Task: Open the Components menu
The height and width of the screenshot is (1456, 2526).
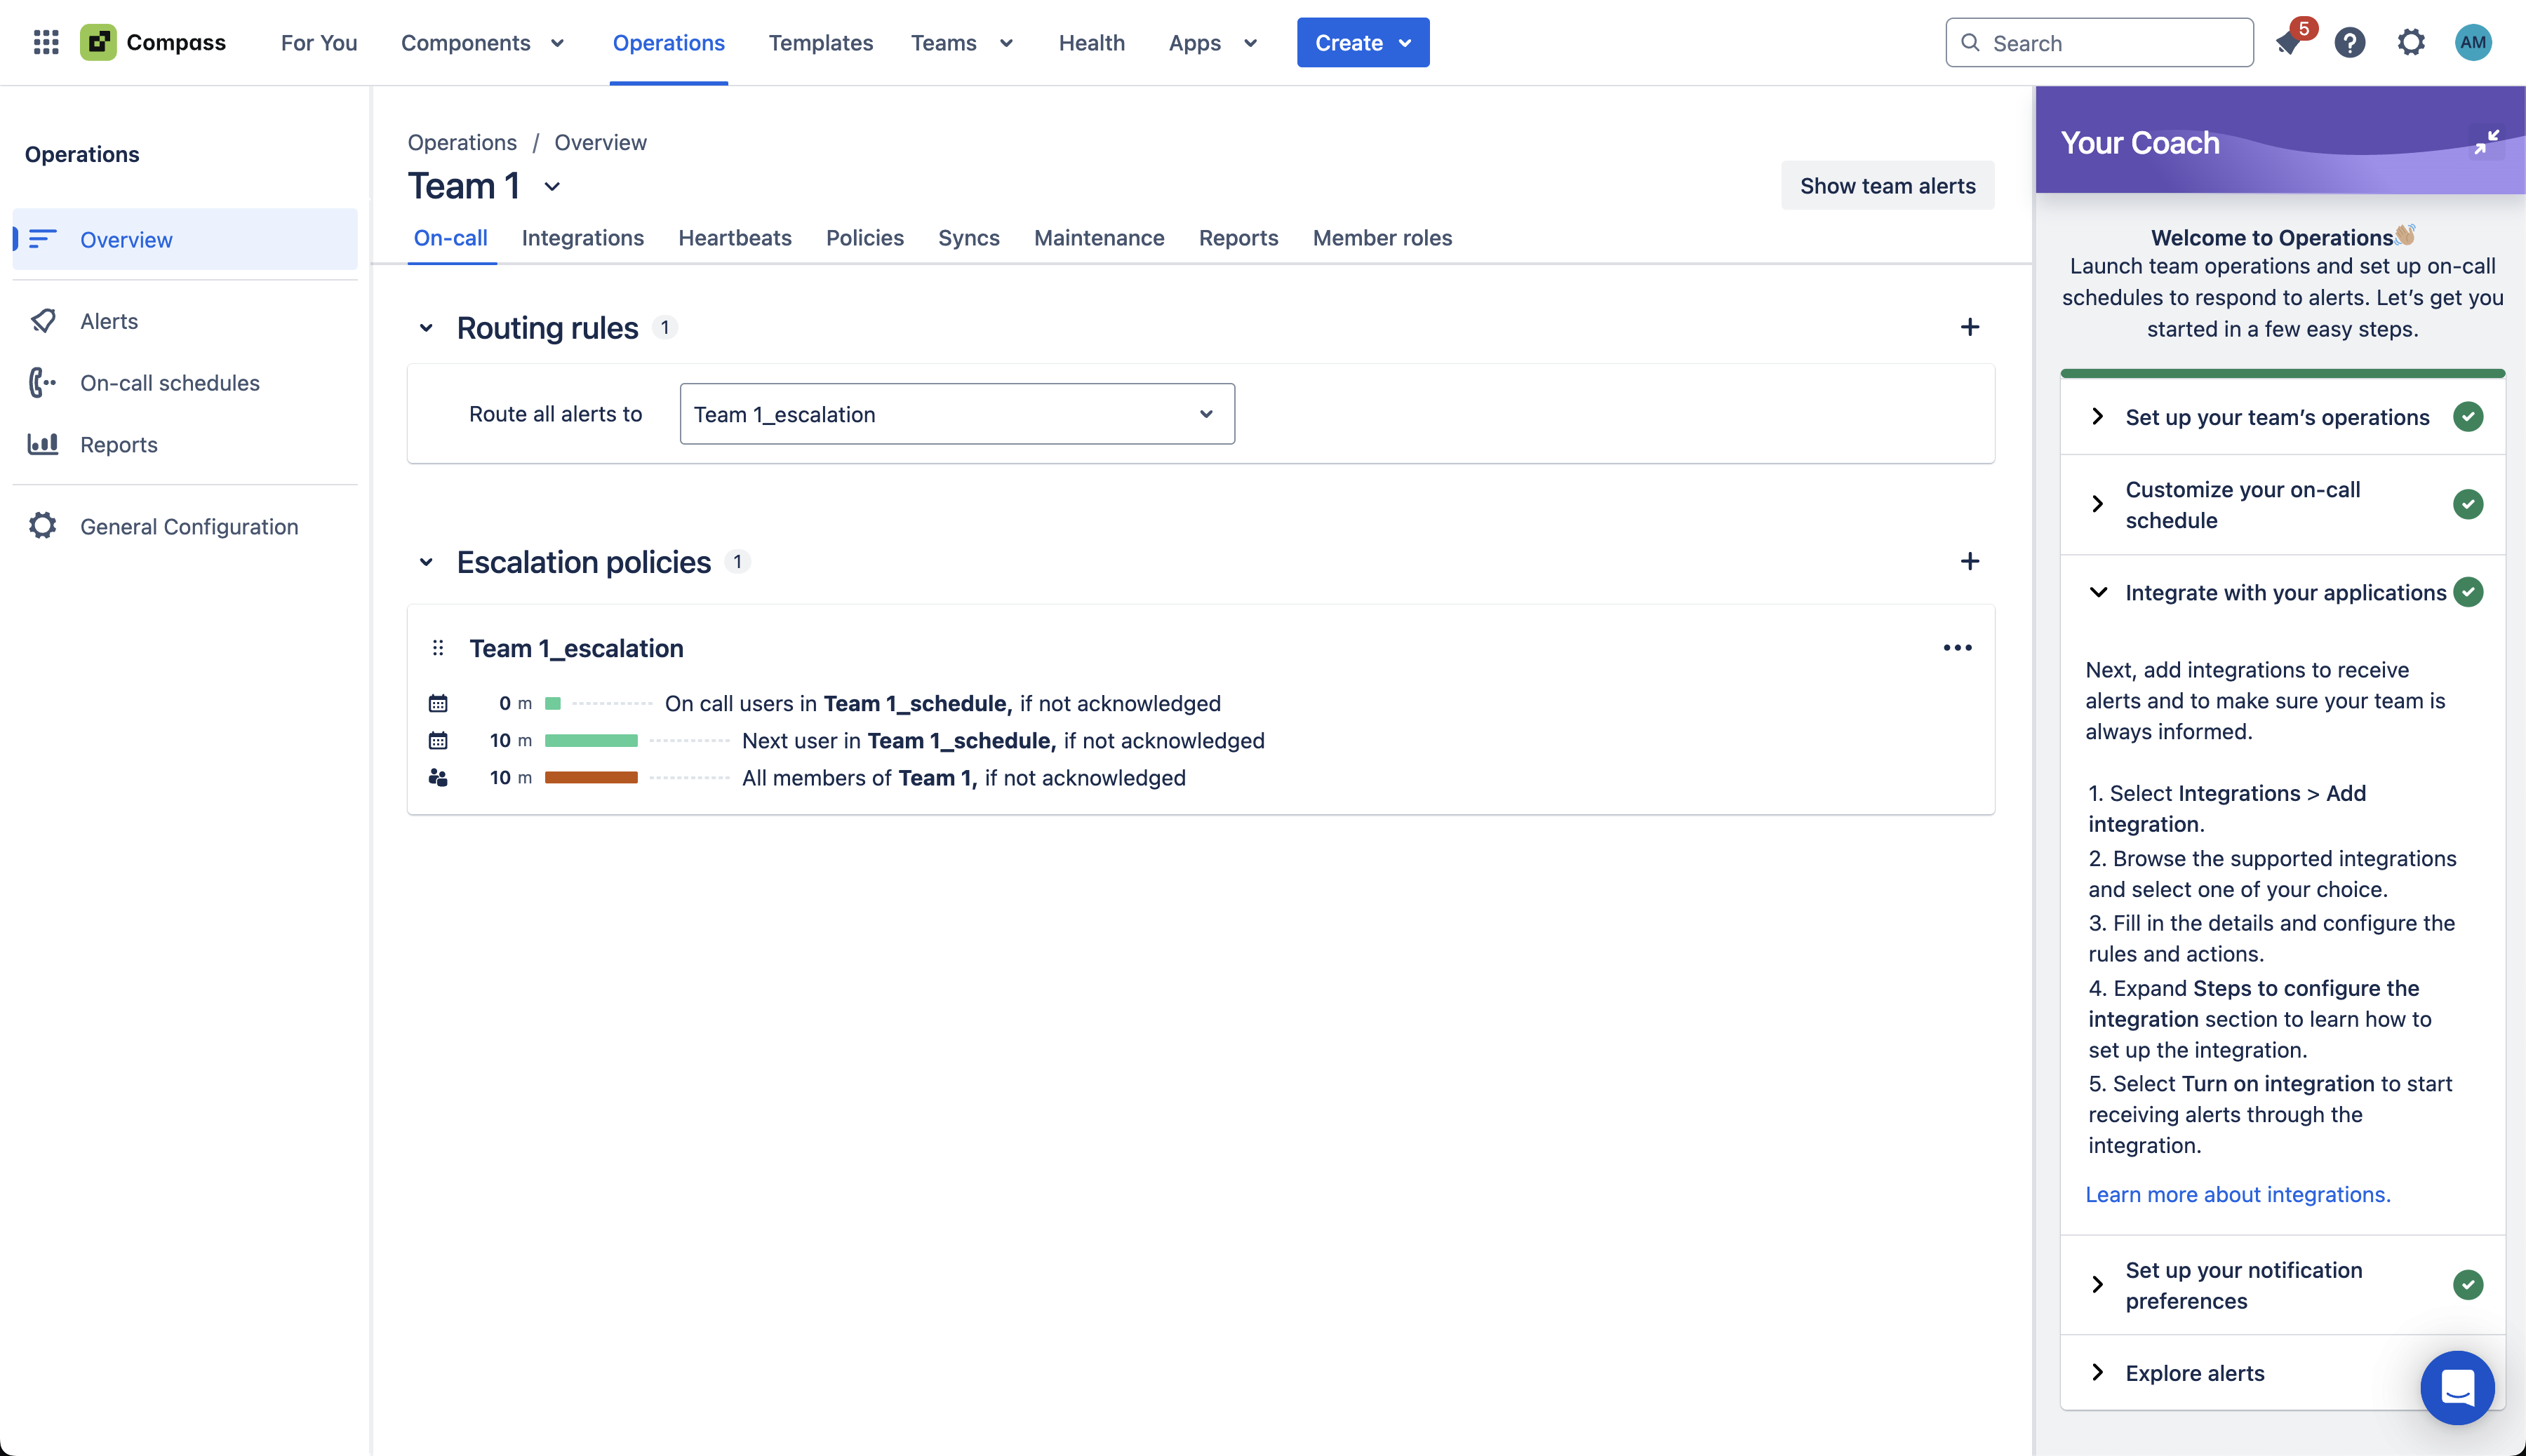Action: coord(483,43)
